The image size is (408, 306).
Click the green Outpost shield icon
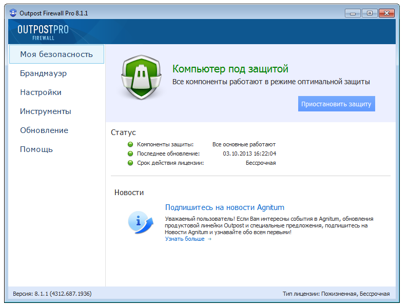pos(141,78)
